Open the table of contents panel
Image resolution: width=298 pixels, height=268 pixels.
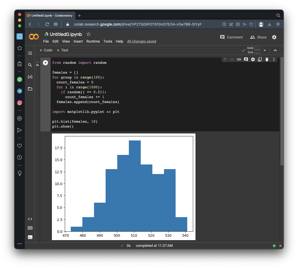tap(30, 53)
